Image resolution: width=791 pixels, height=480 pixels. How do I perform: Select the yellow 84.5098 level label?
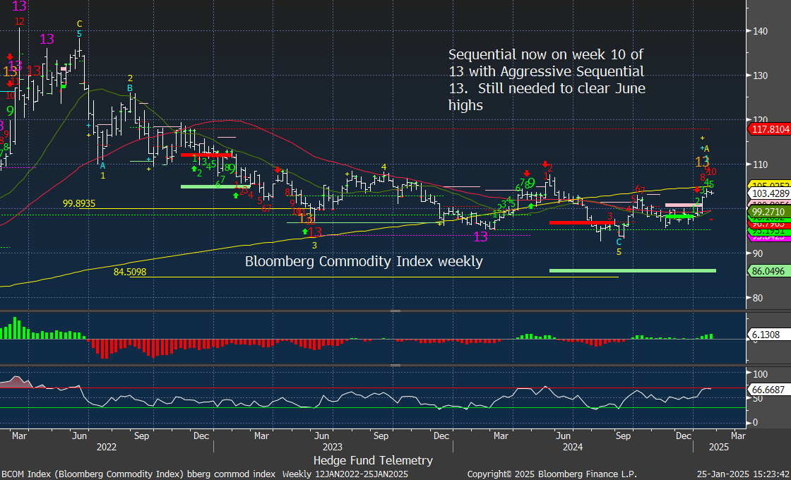point(130,272)
